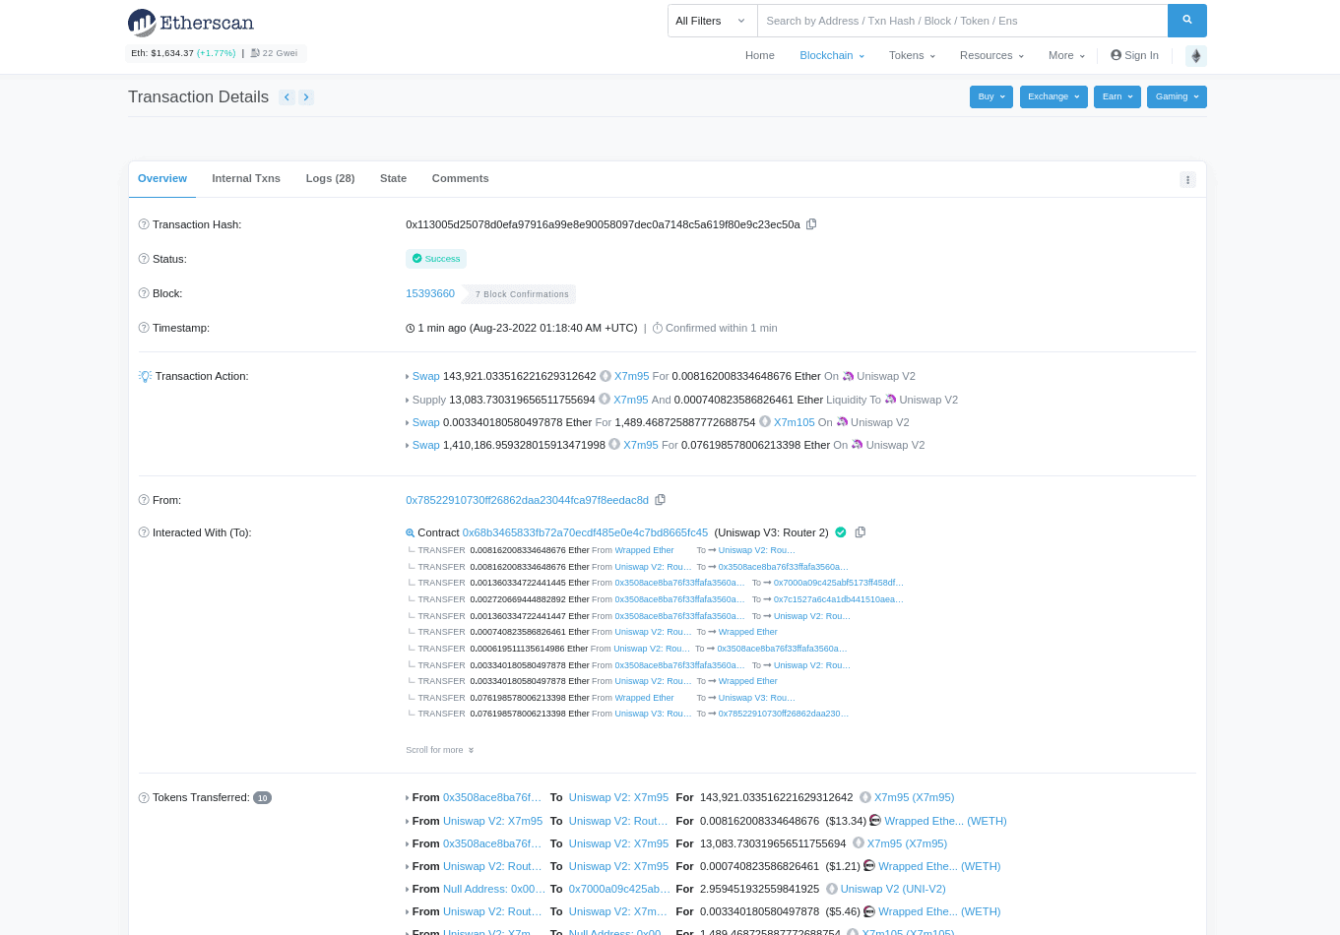Expand the Blockchain menu

click(x=832, y=55)
